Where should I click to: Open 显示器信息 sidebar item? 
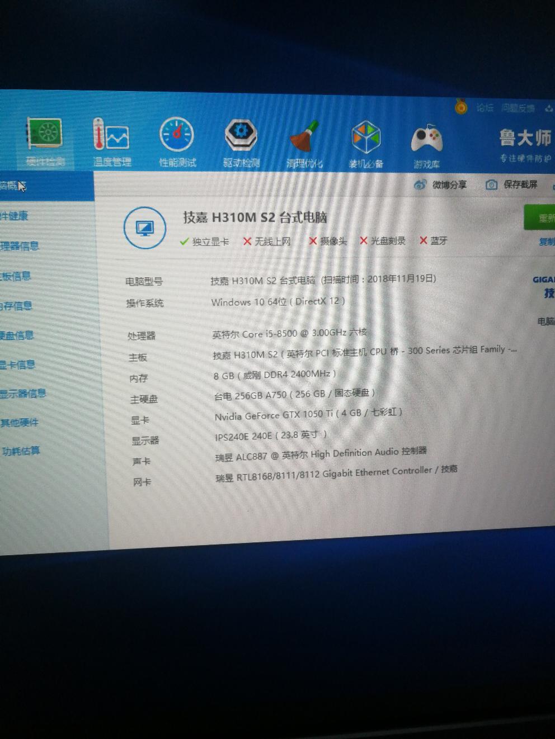[22, 394]
